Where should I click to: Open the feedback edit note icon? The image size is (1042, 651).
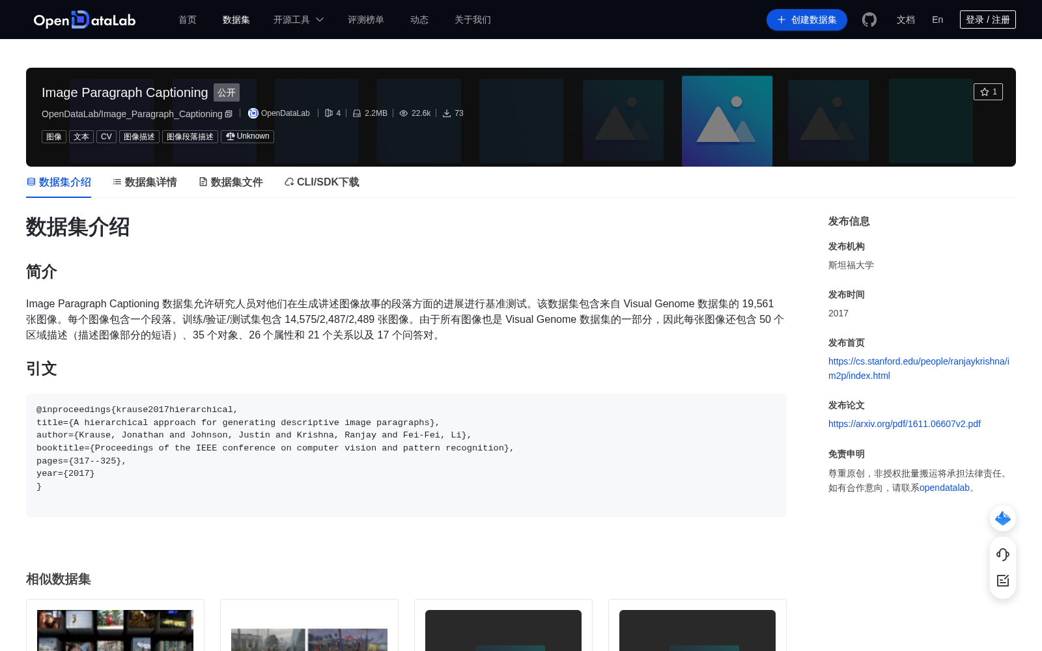1003,581
